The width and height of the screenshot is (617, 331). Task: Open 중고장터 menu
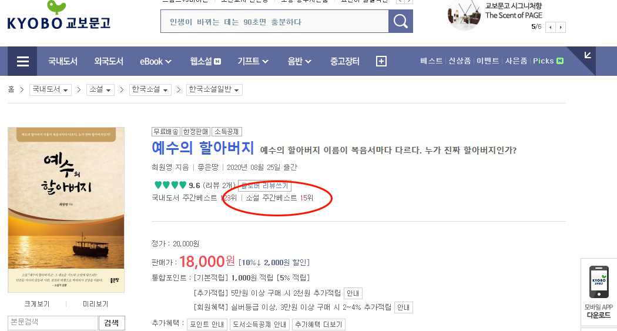coord(345,61)
